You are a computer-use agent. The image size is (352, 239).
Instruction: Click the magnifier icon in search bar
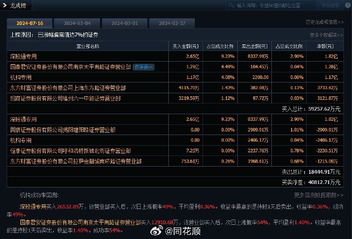(232, 5)
